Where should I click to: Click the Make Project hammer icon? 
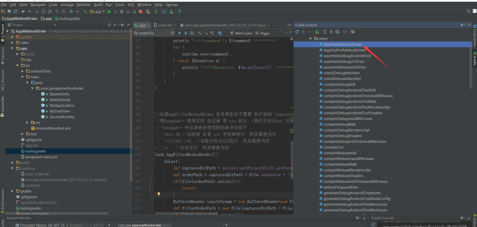(x=85, y=12)
